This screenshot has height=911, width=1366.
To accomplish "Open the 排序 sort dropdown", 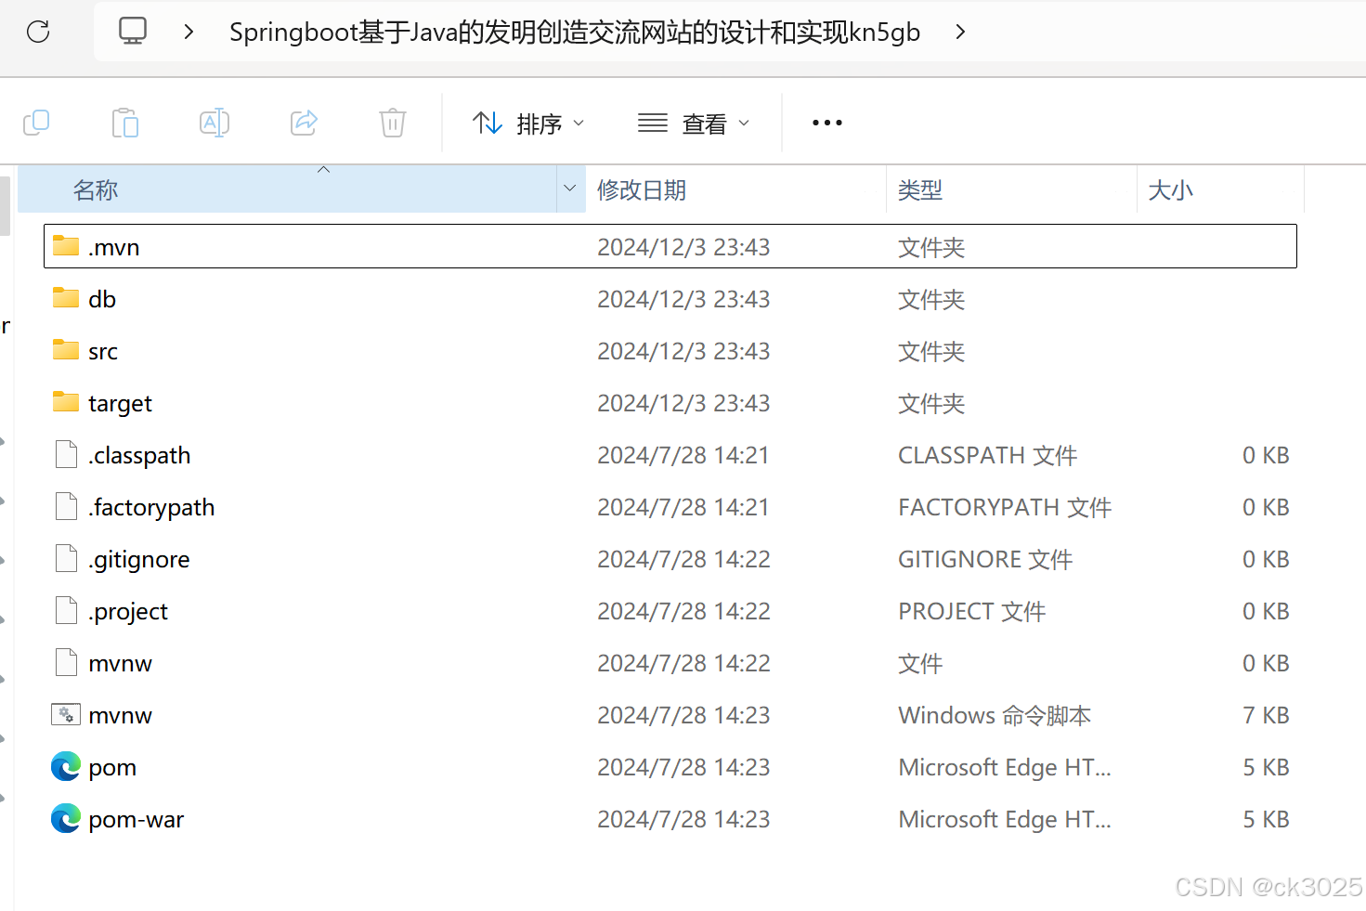I will (528, 123).
